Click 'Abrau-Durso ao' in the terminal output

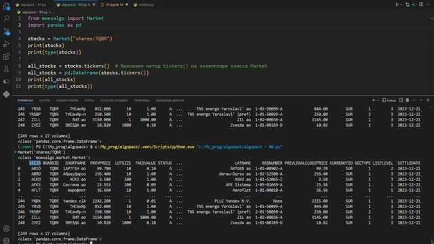click(235, 174)
